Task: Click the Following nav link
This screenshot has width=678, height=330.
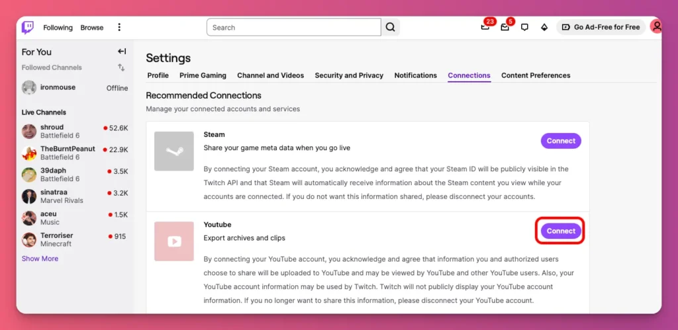Action: pyautogui.click(x=58, y=27)
